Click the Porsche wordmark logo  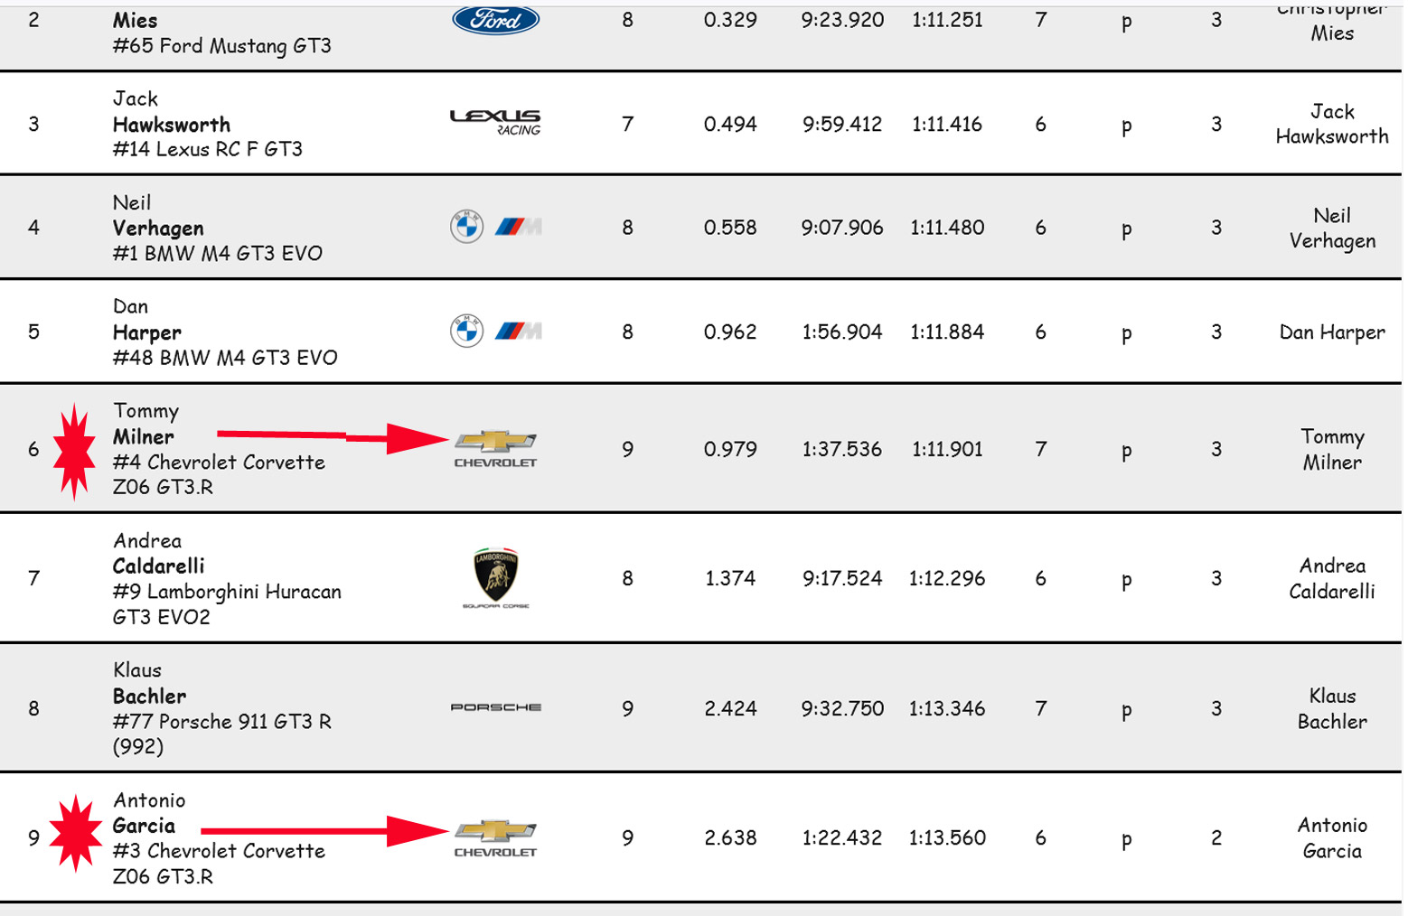click(x=495, y=707)
